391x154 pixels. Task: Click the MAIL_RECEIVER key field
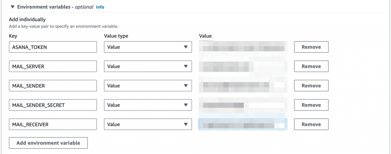click(x=53, y=124)
